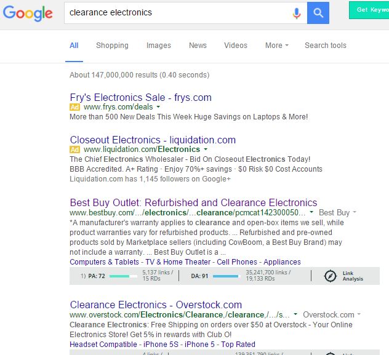389x355 pixels.
Task: Click the blue magnifier search button
Action: coord(318,13)
